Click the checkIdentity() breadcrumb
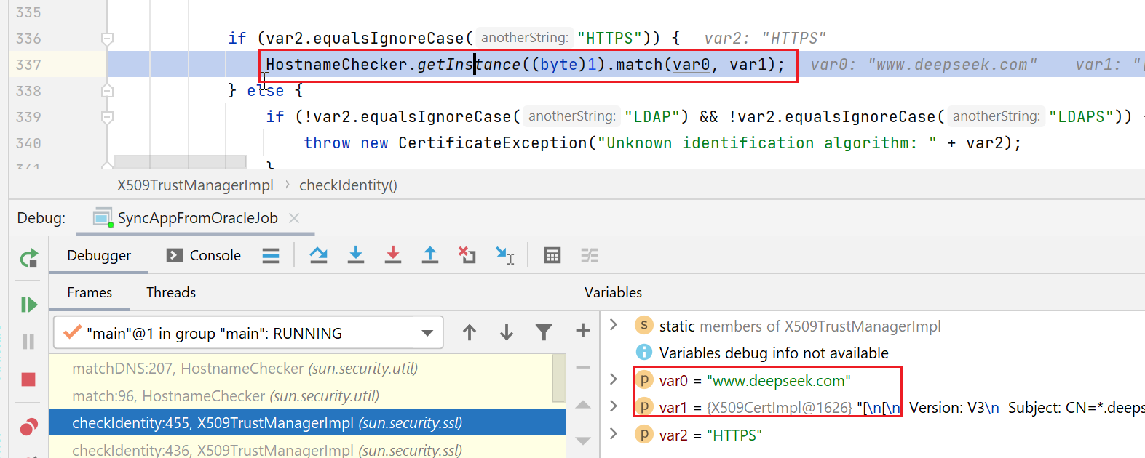Image resolution: width=1145 pixels, height=458 pixels. click(x=348, y=185)
